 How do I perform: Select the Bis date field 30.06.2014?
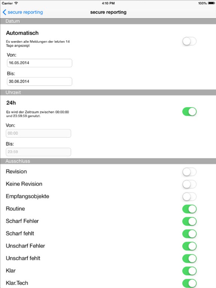point(39,81)
